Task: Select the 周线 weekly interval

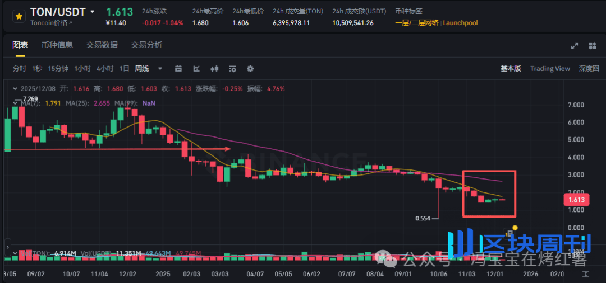Action: 142,69
